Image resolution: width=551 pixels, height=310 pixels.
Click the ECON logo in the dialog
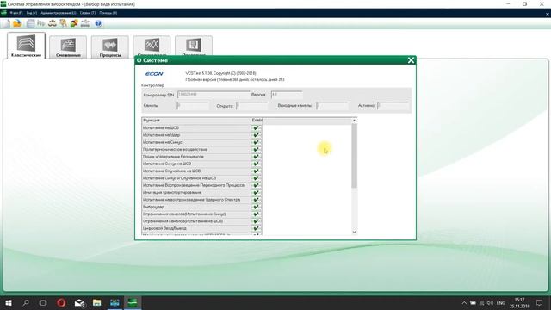coord(154,74)
